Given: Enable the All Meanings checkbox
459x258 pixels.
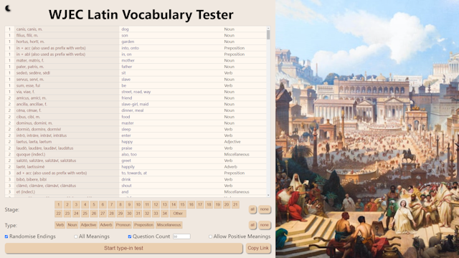Looking at the screenshot, I should 76,236.
